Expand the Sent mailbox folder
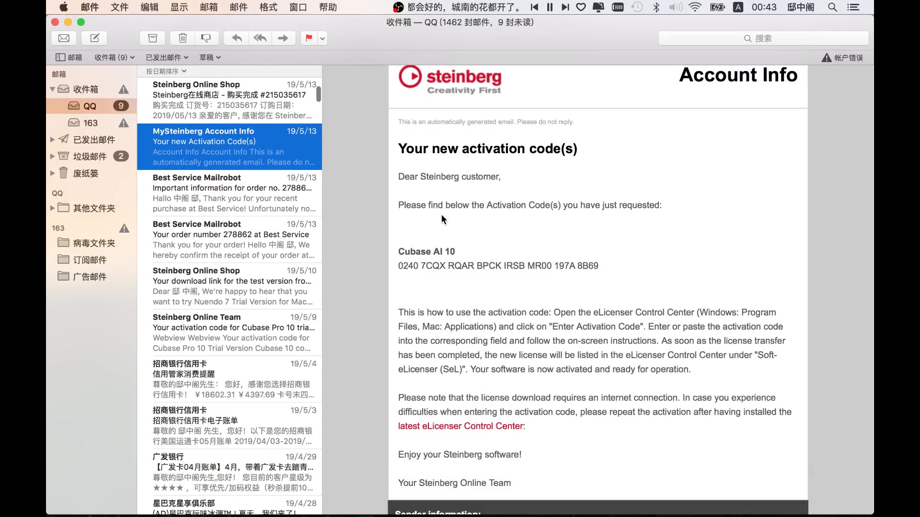This screenshot has width=920, height=517. click(x=52, y=140)
